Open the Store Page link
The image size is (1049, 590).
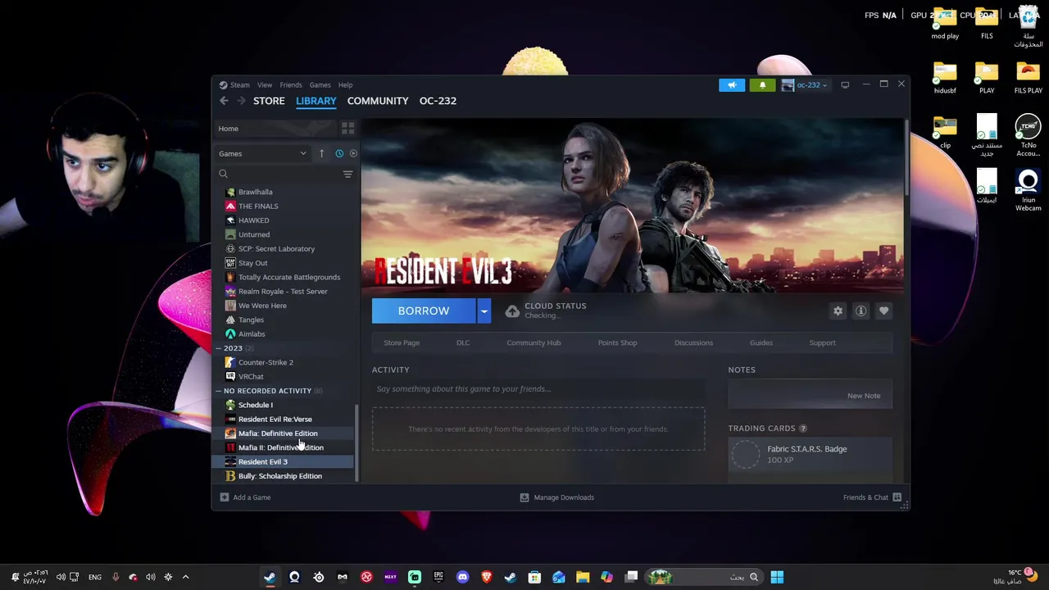pyautogui.click(x=402, y=343)
